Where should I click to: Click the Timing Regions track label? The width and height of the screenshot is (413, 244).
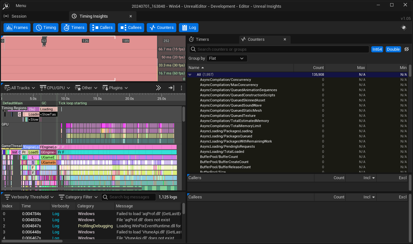(14, 108)
